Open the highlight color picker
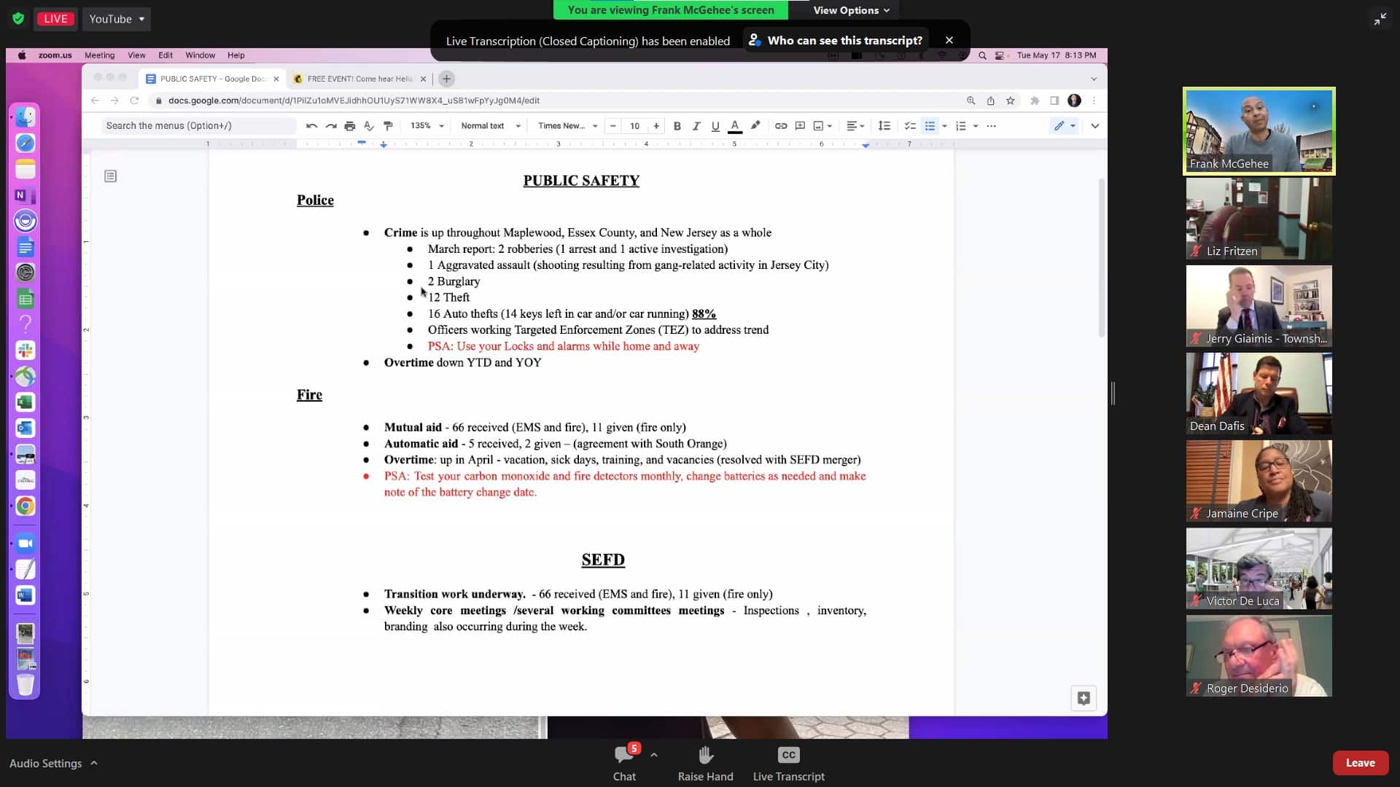 pyautogui.click(x=755, y=126)
